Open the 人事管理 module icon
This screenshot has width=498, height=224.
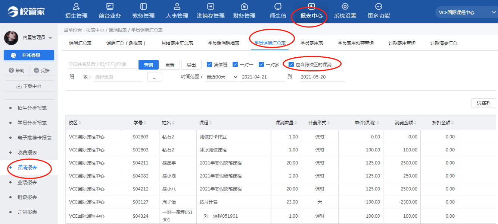pyautogui.click(x=177, y=6)
